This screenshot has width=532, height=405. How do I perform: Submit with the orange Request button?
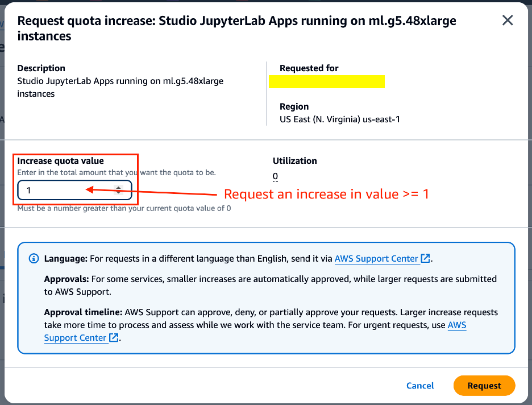pos(484,386)
